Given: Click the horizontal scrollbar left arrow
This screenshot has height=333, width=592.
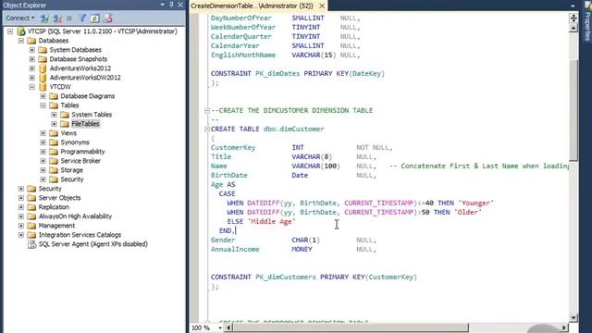Looking at the screenshot, I should (x=228, y=328).
